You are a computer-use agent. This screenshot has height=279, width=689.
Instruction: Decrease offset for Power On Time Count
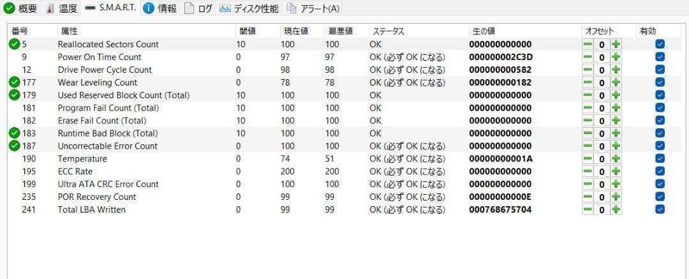(x=588, y=57)
